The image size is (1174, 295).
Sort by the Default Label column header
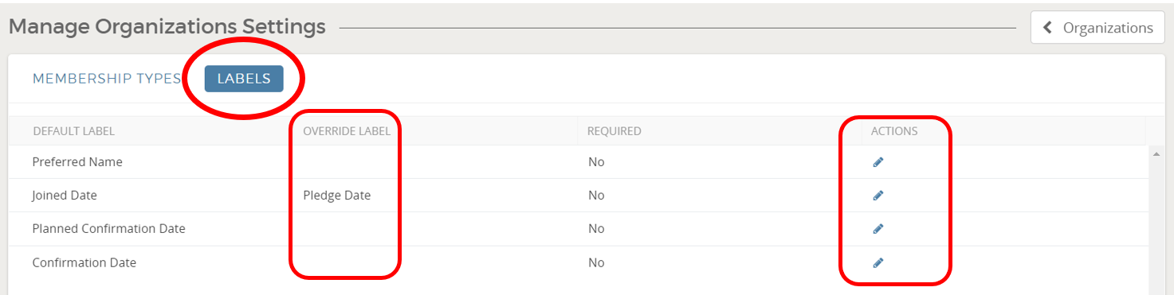73,131
